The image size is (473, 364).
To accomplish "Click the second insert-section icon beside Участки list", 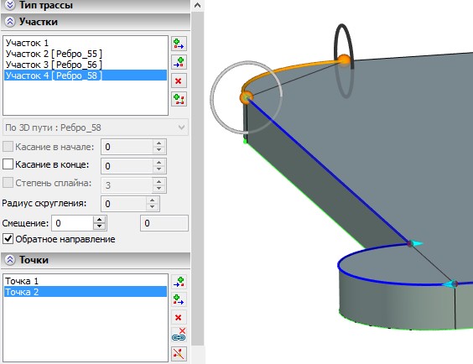I will pyautogui.click(x=179, y=62).
